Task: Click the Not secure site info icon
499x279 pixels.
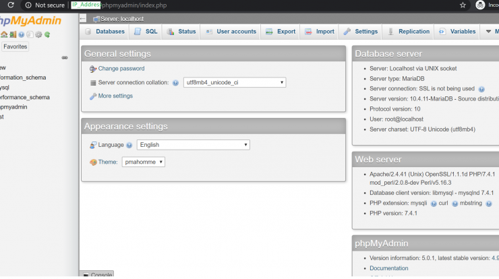Action: (28, 5)
